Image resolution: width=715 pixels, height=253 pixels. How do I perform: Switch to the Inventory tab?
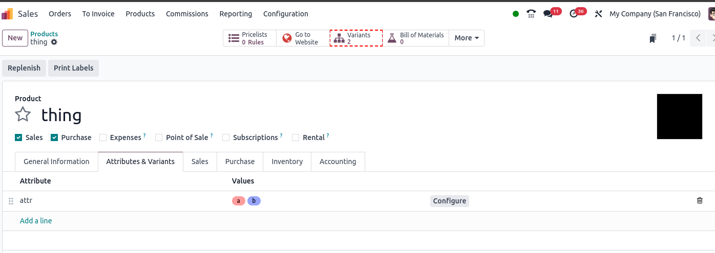287,162
